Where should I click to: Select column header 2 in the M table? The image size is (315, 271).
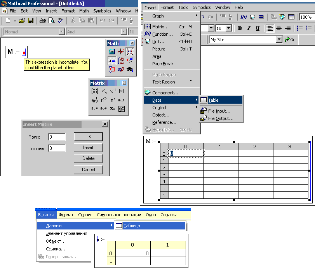coord(256,146)
